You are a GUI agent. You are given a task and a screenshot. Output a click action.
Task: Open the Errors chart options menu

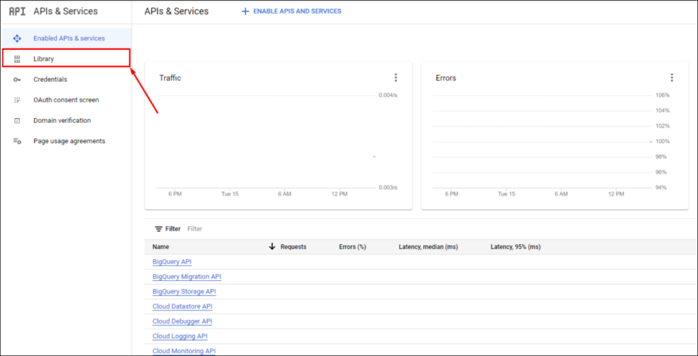pos(671,78)
